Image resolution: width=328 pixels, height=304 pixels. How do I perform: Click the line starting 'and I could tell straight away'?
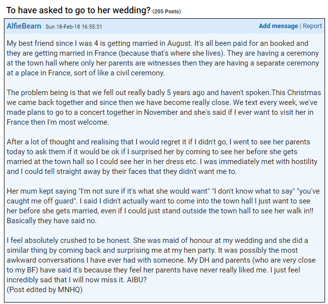pos(122,171)
